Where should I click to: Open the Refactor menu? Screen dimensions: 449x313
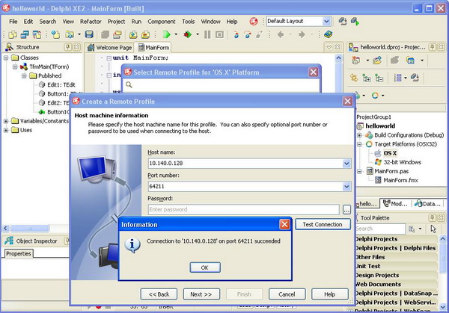pos(91,22)
